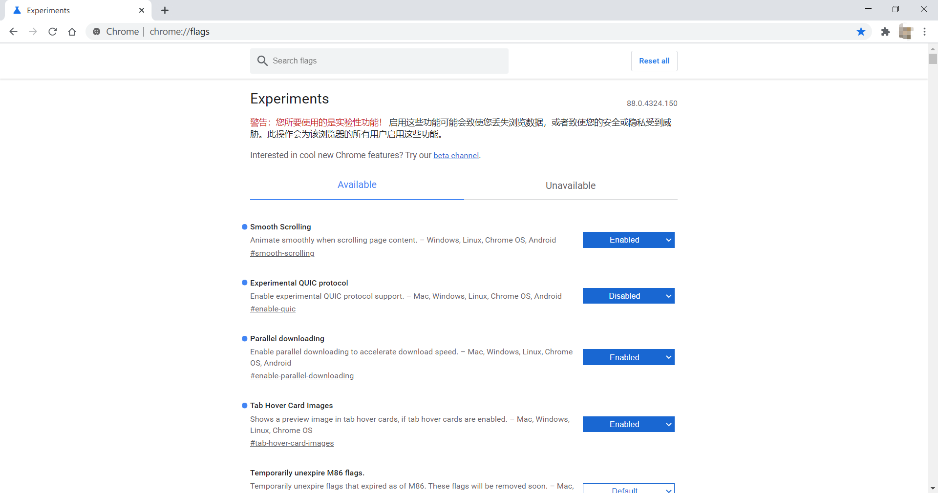Open the Extensions puzzle-piece icon
Viewport: 938px width, 493px height.
(x=885, y=31)
